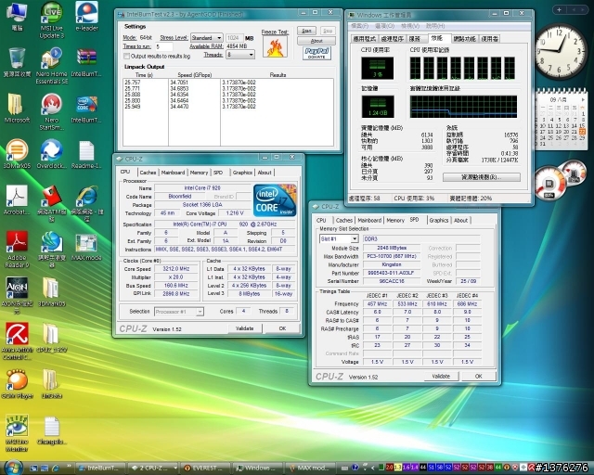
Task: Click the Intel Core i7 logo in CPU-Z
Action: click(x=275, y=200)
